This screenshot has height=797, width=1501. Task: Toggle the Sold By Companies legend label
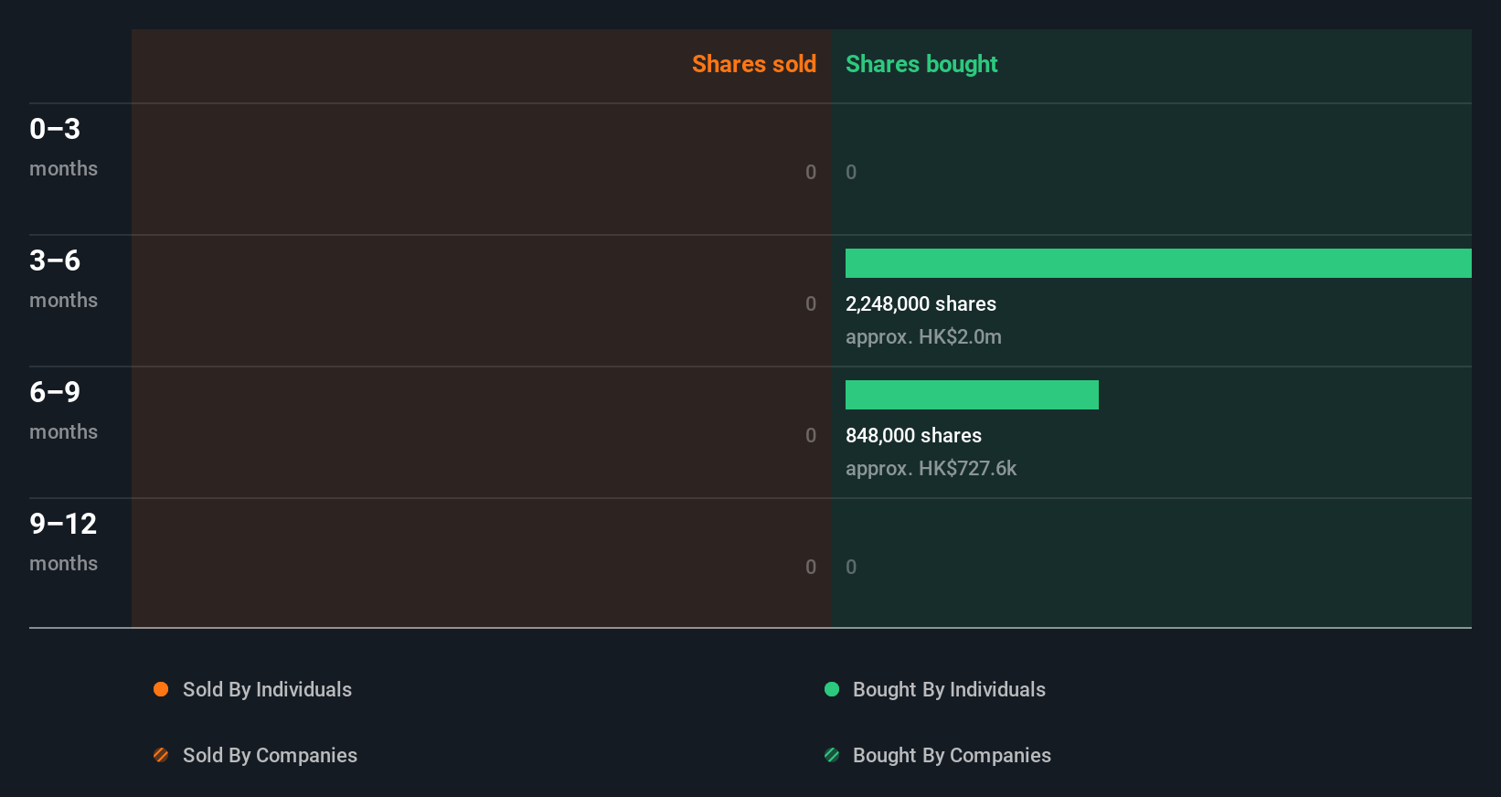[x=270, y=755]
